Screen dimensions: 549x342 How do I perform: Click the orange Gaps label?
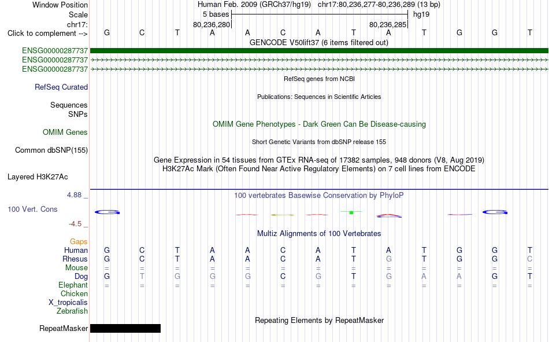click(79, 242)
